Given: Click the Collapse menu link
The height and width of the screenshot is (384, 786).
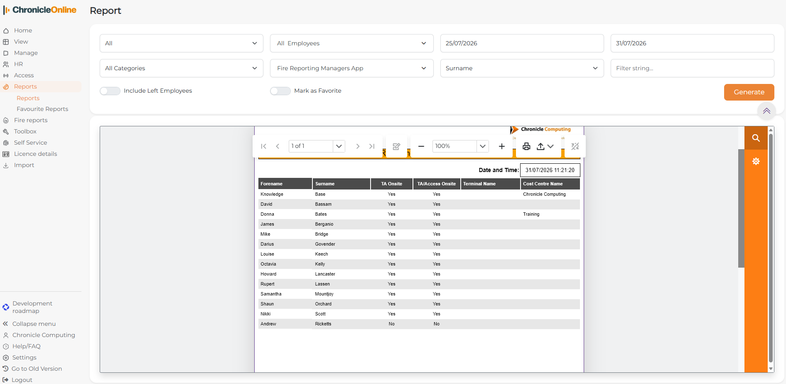Looking at the screenshot, I should [34, 324].
